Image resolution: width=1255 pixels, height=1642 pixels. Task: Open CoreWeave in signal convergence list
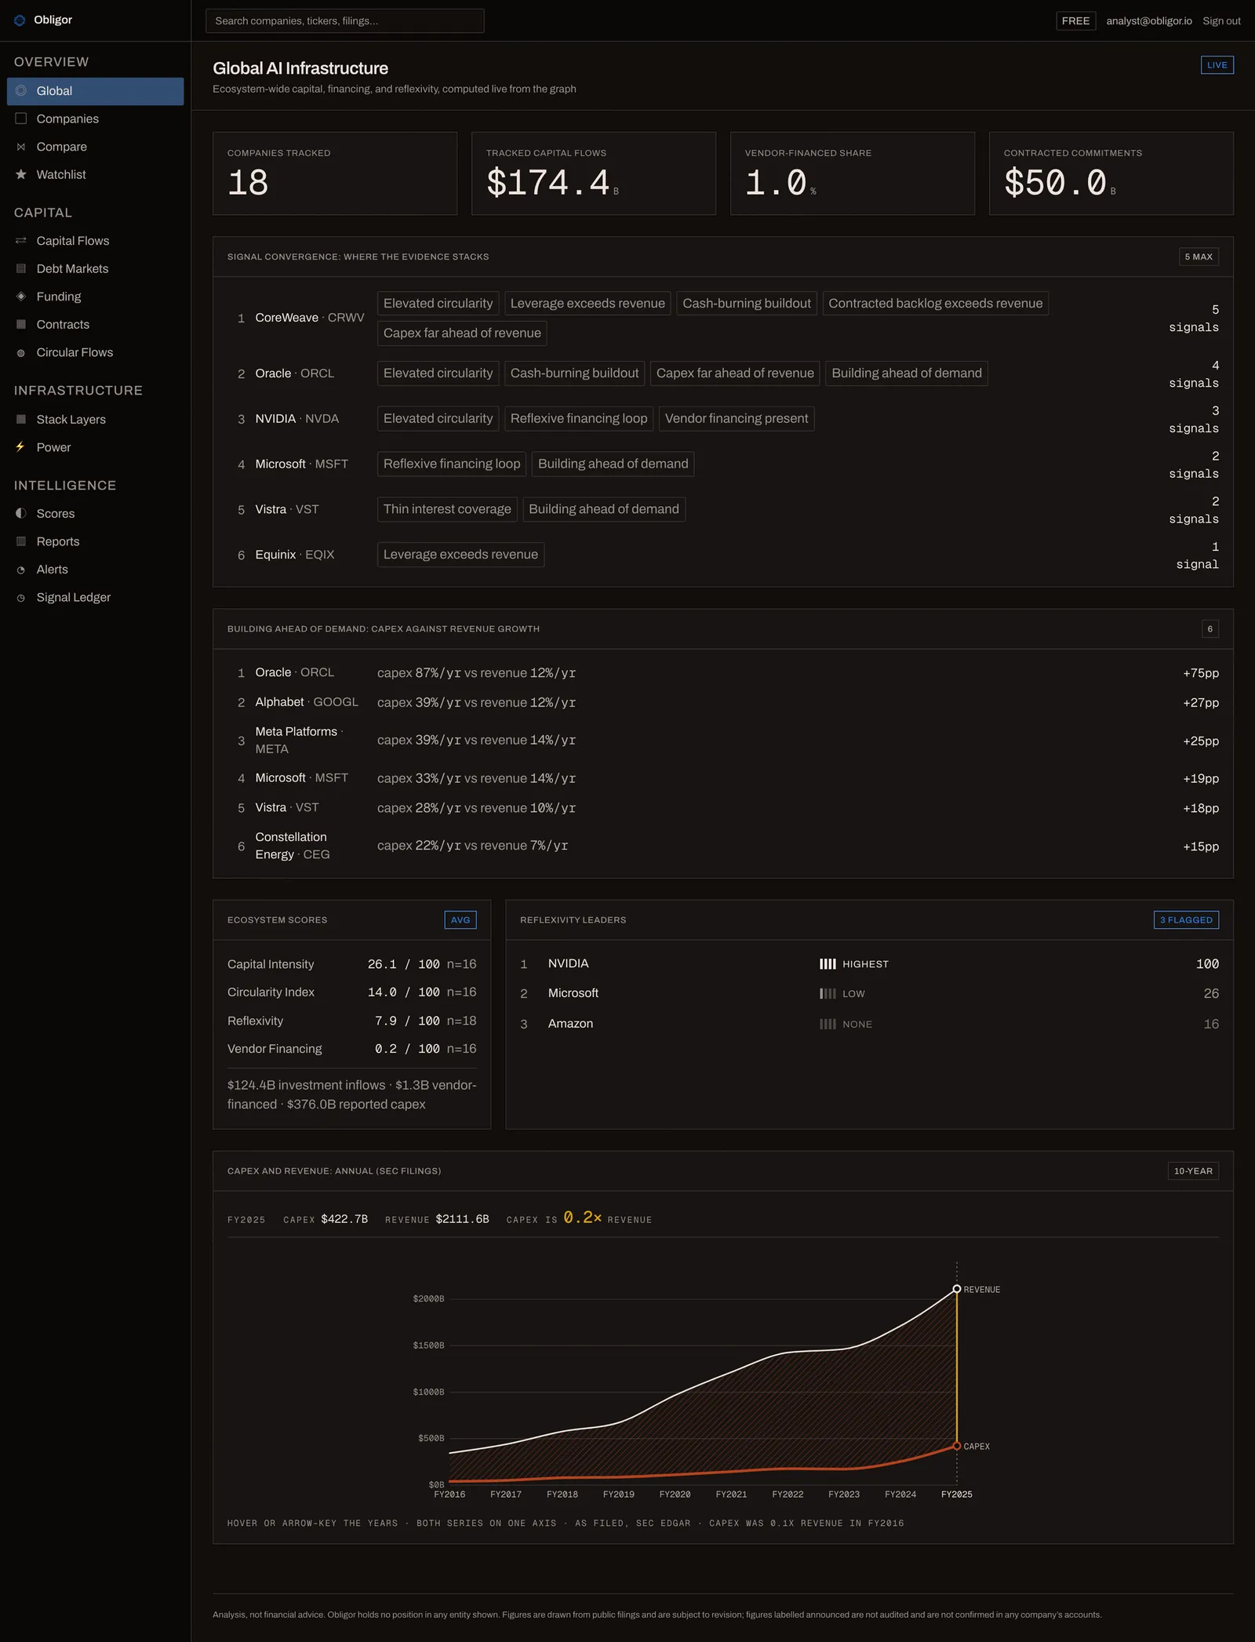coord(286,318)
